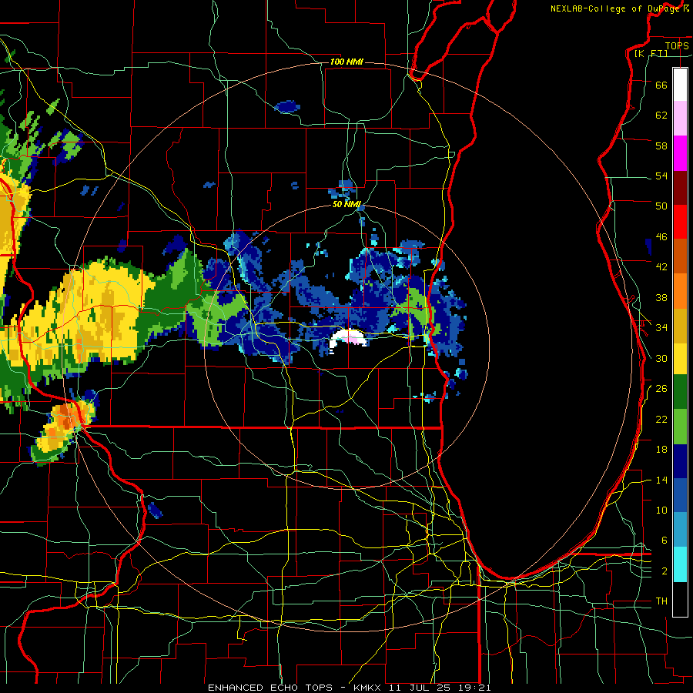This screenshot has width=693, height=693.
Task: Click the 66 value on the scale
Action: pos(661,85)
